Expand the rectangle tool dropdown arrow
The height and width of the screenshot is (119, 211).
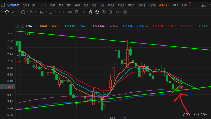[27, 12]
